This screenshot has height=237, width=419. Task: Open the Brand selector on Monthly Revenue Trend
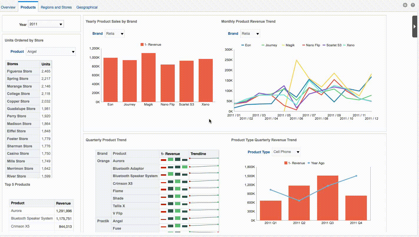click(250, 34)
